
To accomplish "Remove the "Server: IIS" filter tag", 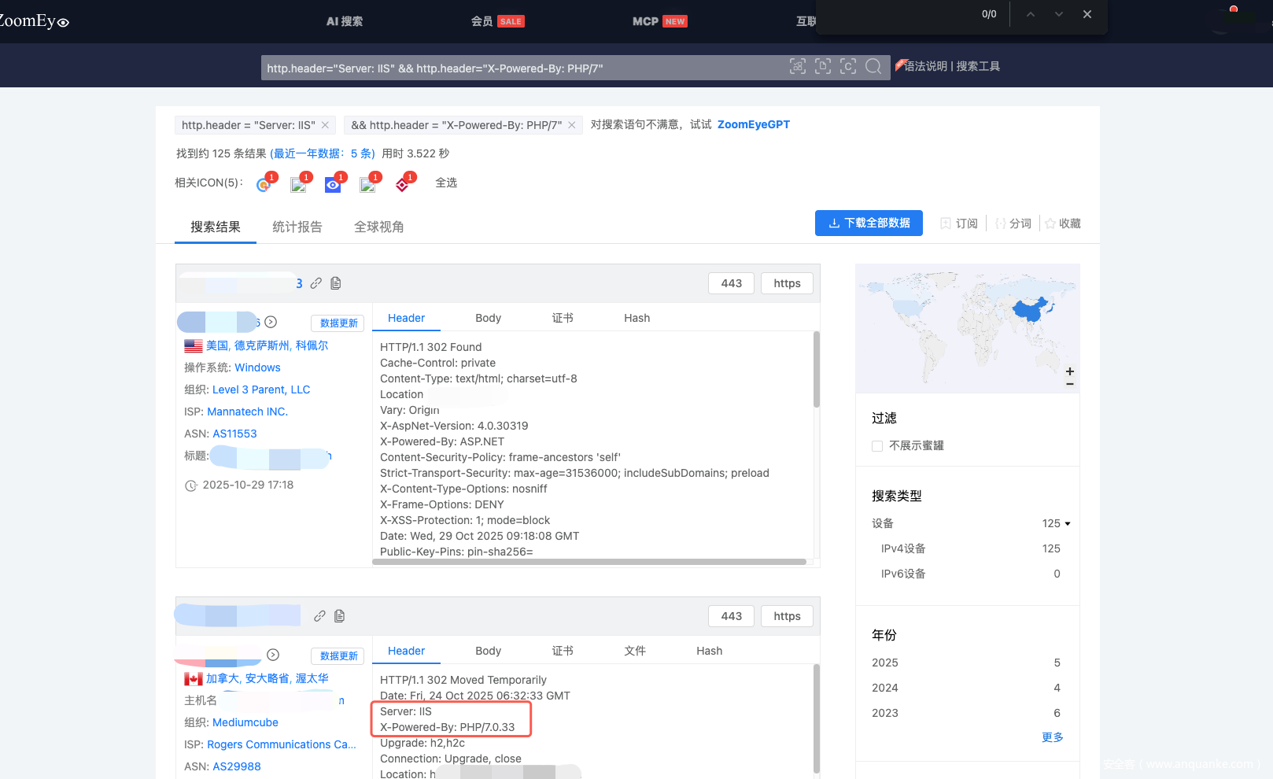I will pyautogui.click(x=325, y=125).
